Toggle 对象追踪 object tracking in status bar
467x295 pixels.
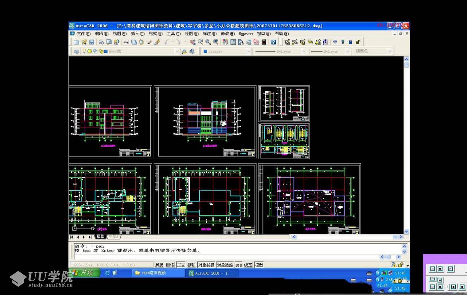225,265
